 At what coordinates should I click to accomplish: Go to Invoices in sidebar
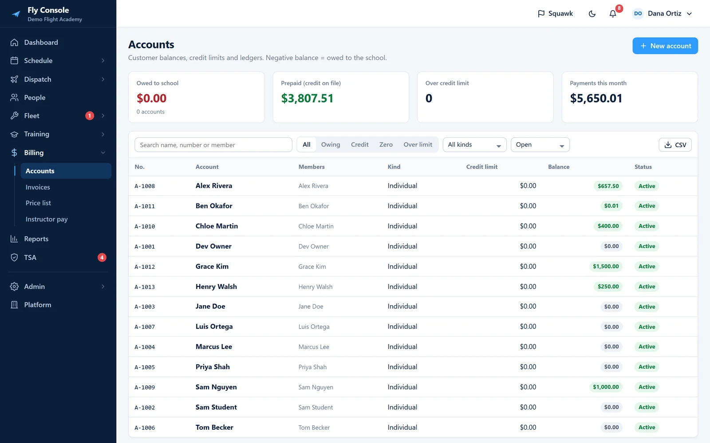click(x=38, y=187)
